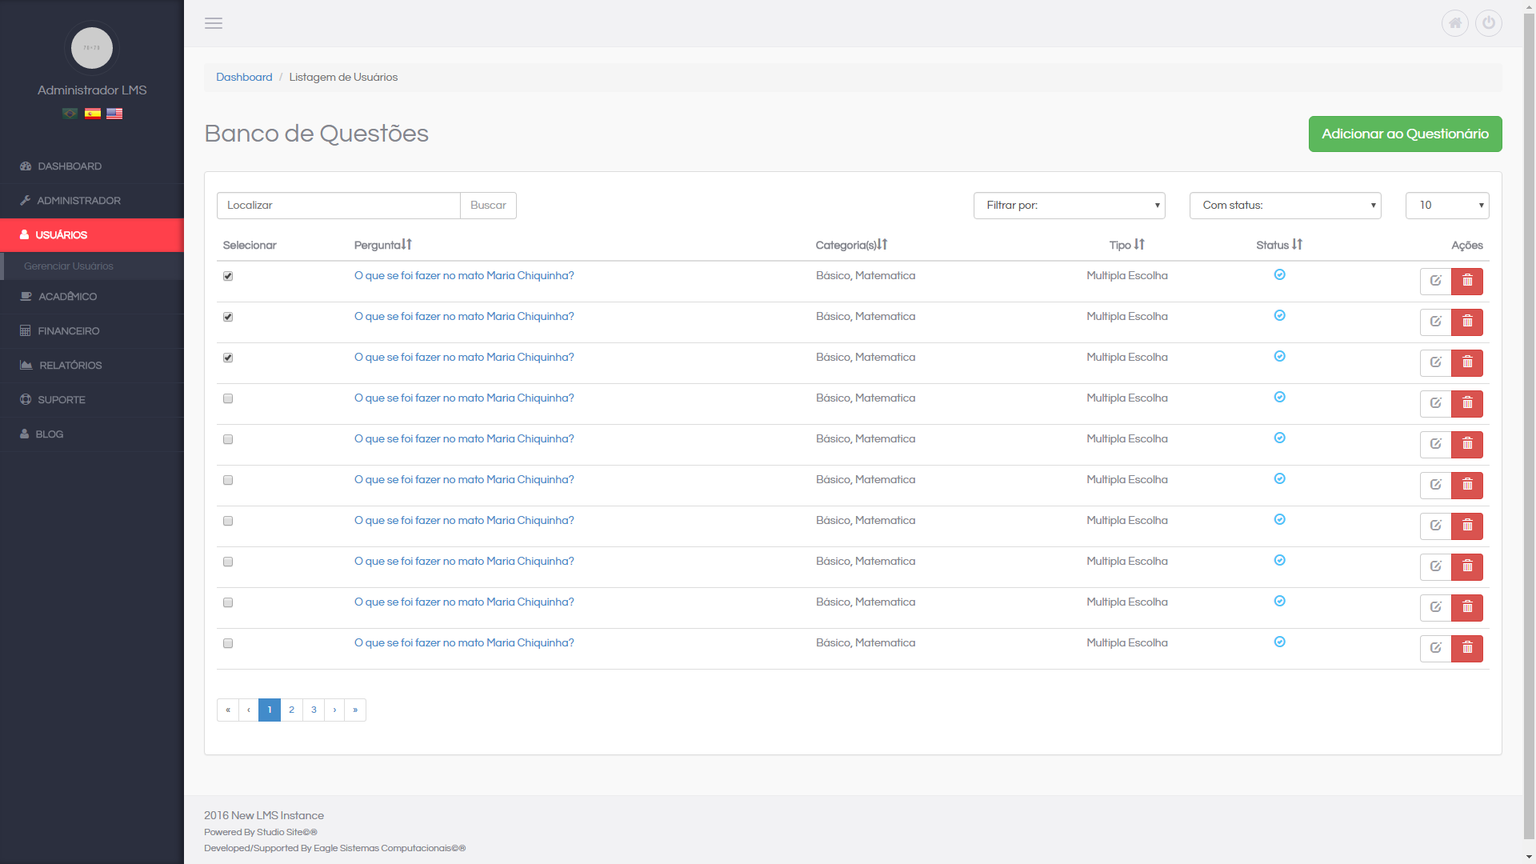Select the Spanish flag language icon
Screen dimensions: 1536x864
point(93,114)
